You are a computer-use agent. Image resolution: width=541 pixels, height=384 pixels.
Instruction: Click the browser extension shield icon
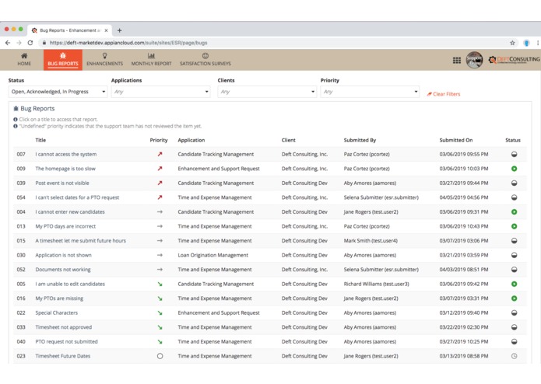tap(526, 43)
